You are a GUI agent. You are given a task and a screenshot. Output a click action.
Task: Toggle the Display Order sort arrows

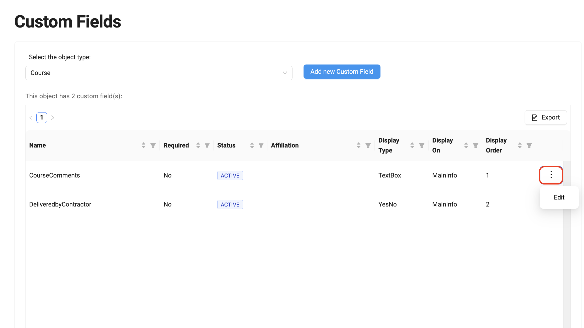520,145
